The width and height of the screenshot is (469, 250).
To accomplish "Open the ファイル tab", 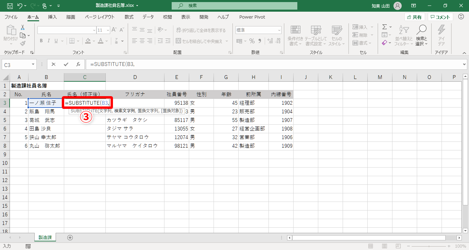I will (x=11, y=17).
